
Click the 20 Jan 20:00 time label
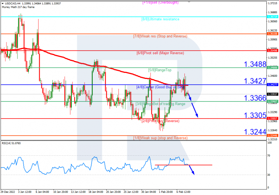[x=113, y=192]
